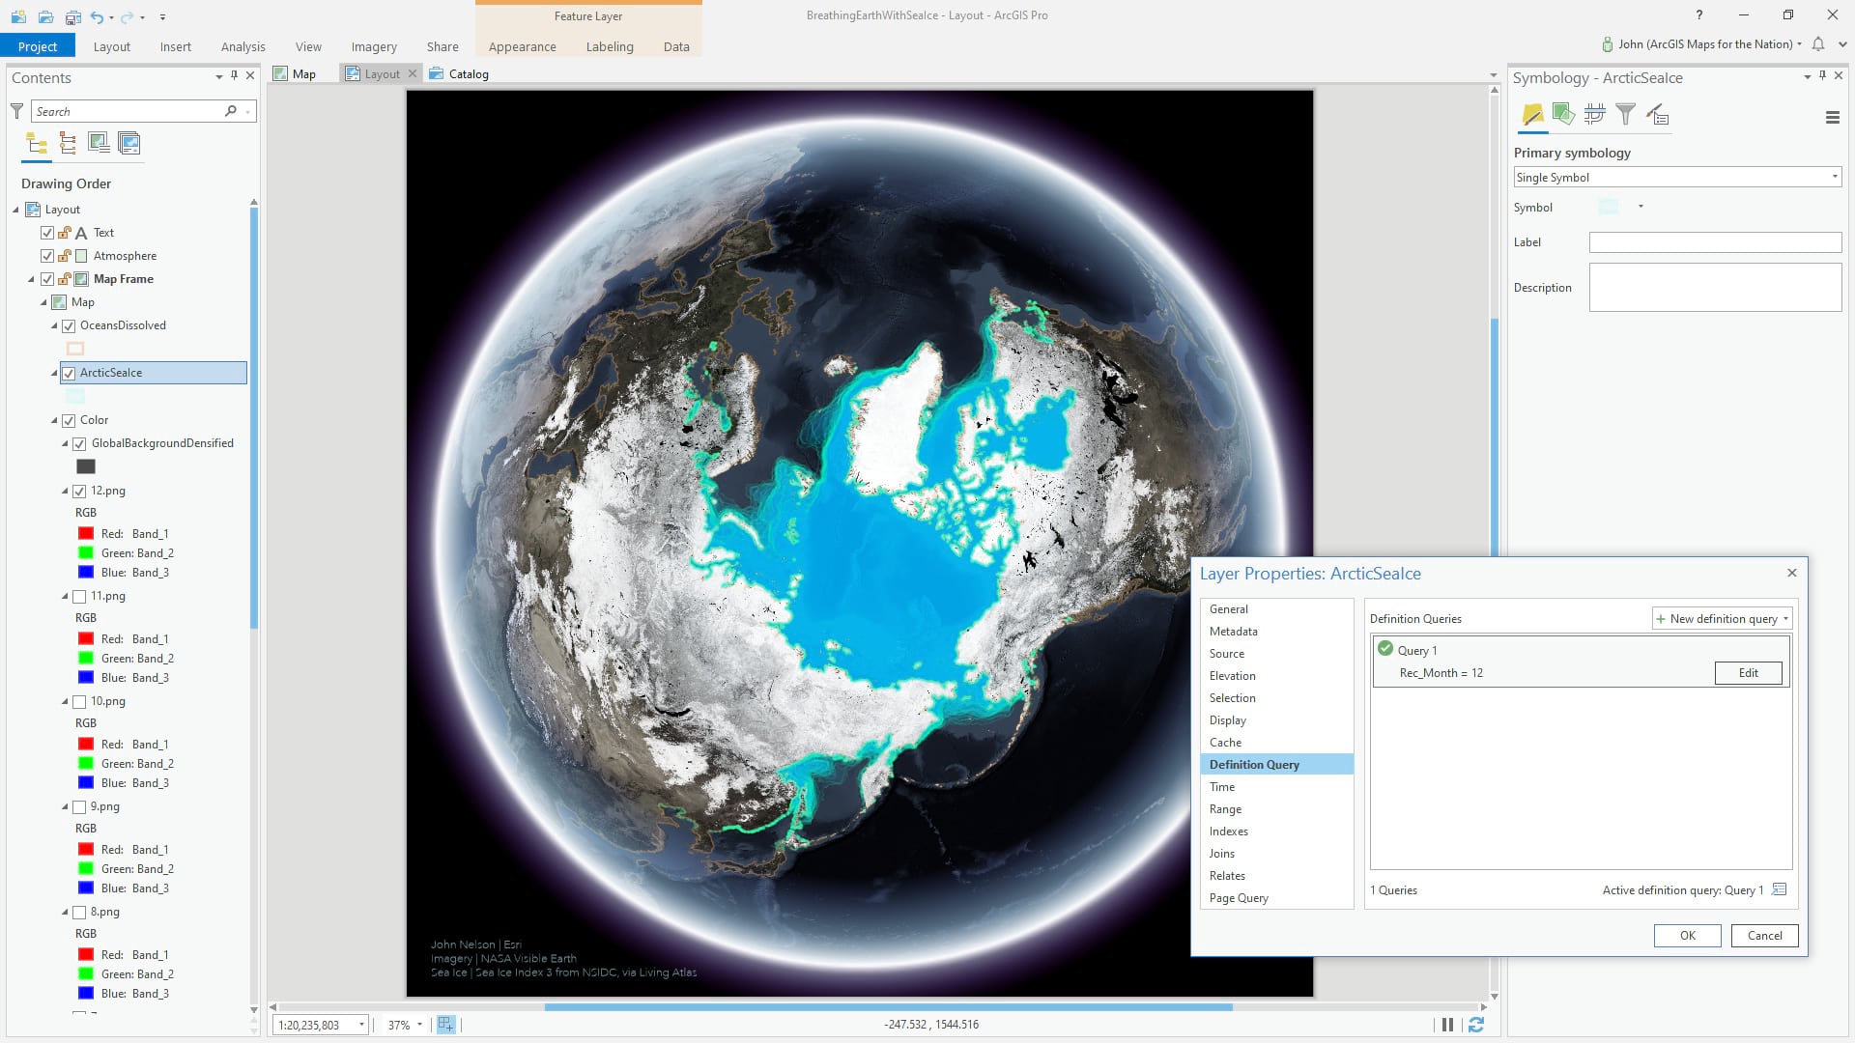The width and height of the screenshot is (1855, 1043).
Task: Click the Contents filter funnel icon
Action: coord(16,111)
